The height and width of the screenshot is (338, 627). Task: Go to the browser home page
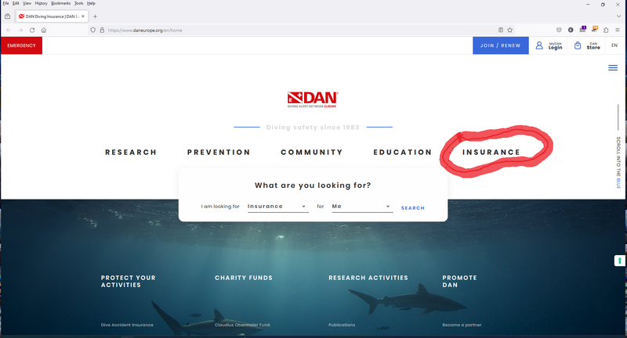[44, 30]
